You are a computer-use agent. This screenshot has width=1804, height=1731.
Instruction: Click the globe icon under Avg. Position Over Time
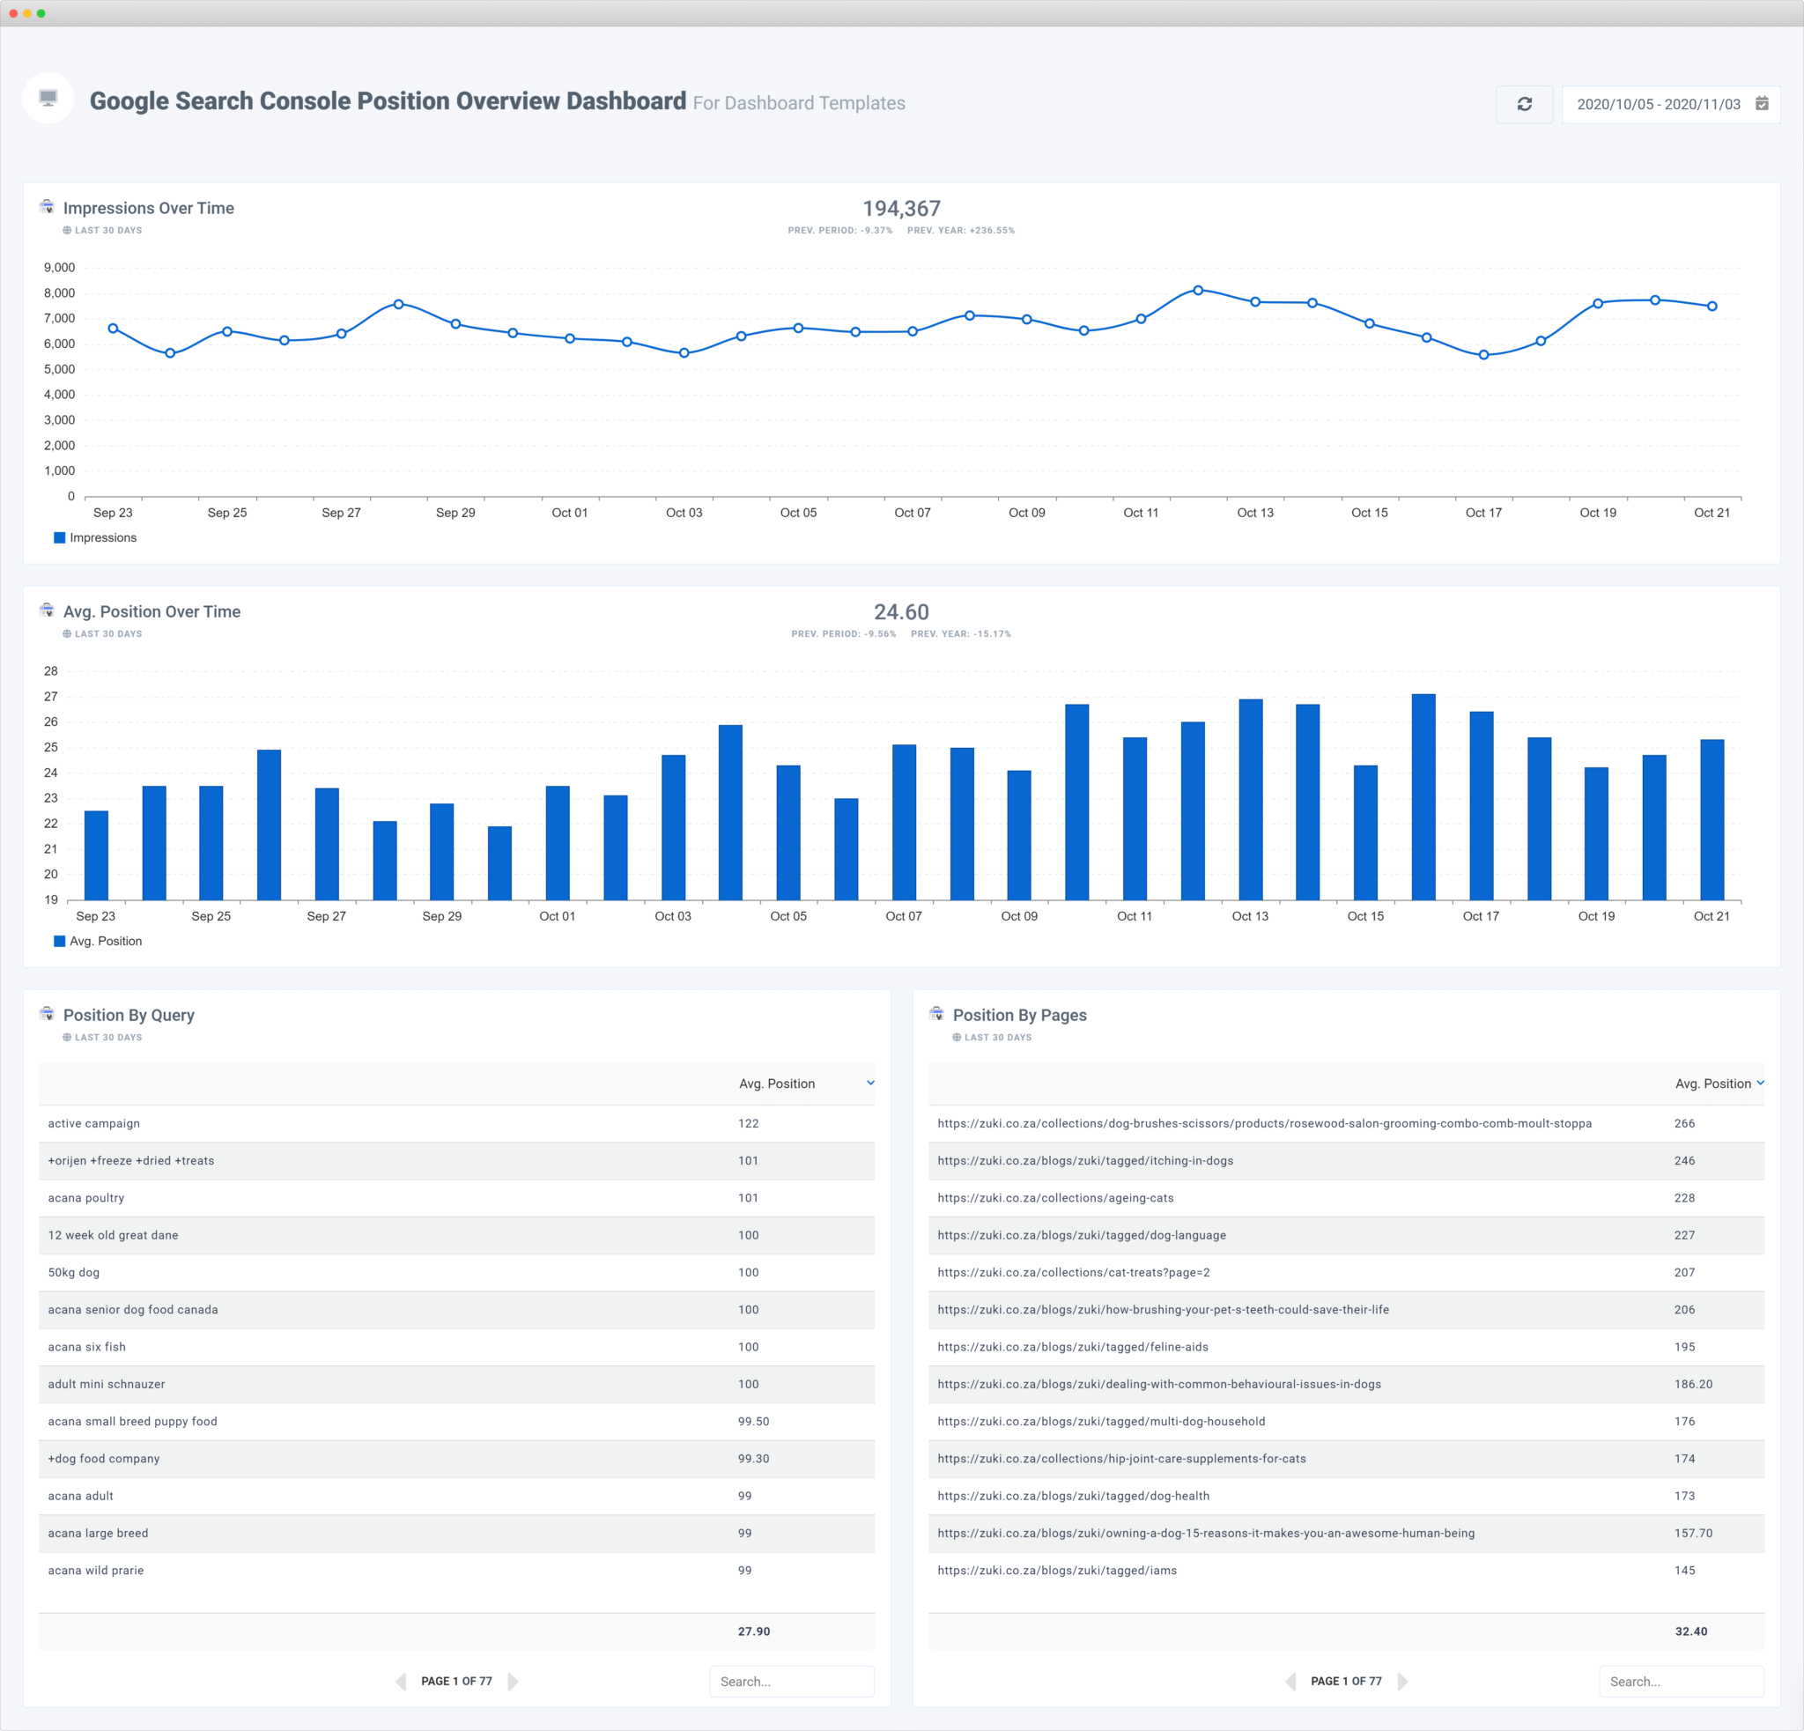67,634
